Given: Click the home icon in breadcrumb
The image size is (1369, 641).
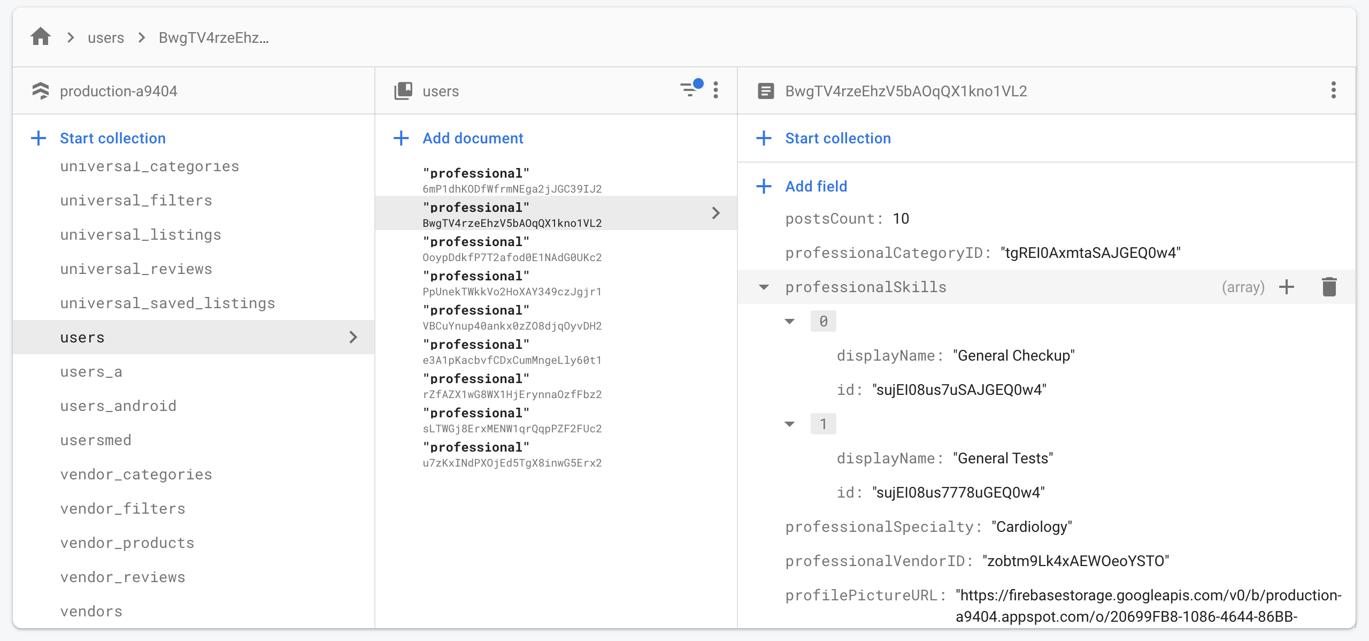Looking at the screenshot, I should (x=41, y=37).
